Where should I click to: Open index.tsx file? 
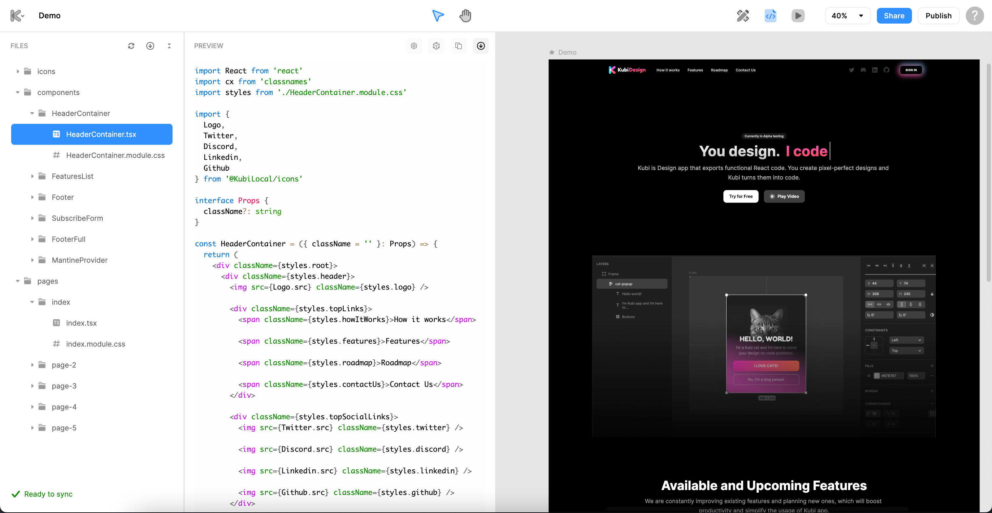[81, 323]
